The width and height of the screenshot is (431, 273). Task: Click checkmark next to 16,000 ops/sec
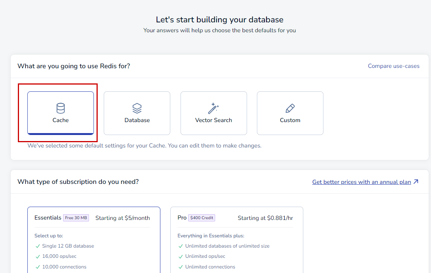38,257
